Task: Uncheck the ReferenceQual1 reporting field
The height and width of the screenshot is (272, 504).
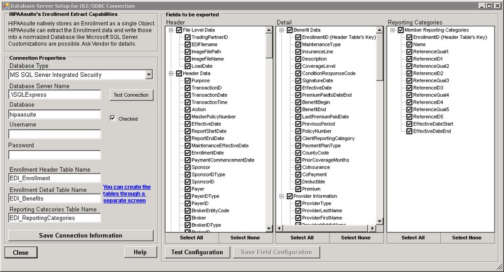Action: (x=409, y=52)
